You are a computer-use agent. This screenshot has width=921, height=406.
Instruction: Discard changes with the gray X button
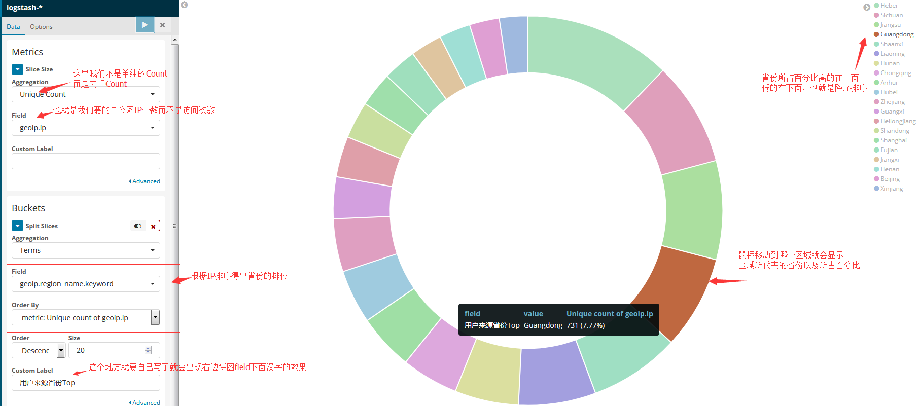[162, 25]
